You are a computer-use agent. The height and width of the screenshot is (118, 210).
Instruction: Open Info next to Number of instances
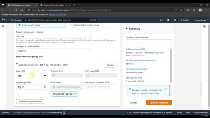pos(146,37)
